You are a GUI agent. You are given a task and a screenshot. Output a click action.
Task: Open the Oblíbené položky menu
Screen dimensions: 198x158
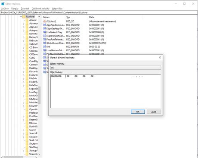click(x=40, y=9)
